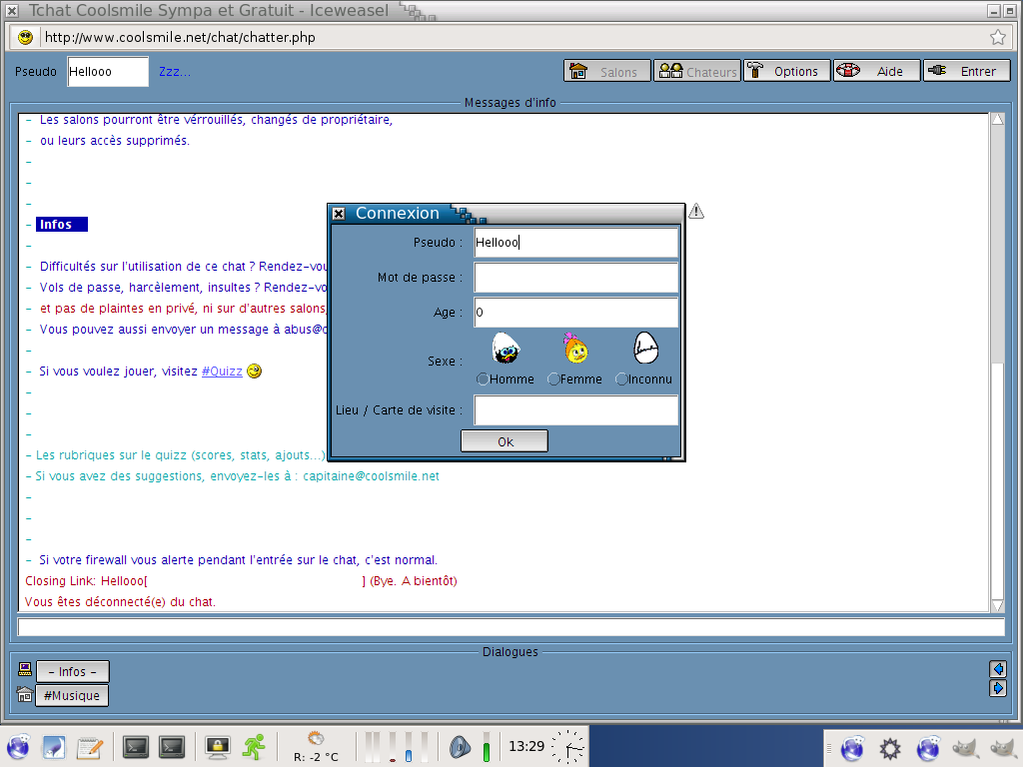Click the weather applet showing -2 °C
Screen dimensions: 1023x767
point(316,746)
